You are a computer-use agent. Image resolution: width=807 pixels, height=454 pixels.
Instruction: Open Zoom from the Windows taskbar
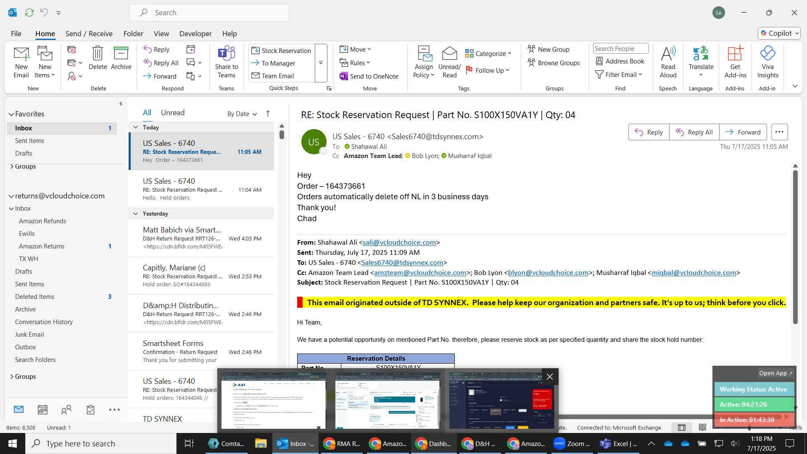(x=571, y=443)
